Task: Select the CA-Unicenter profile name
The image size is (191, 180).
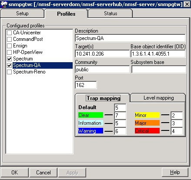Action: 27,33
